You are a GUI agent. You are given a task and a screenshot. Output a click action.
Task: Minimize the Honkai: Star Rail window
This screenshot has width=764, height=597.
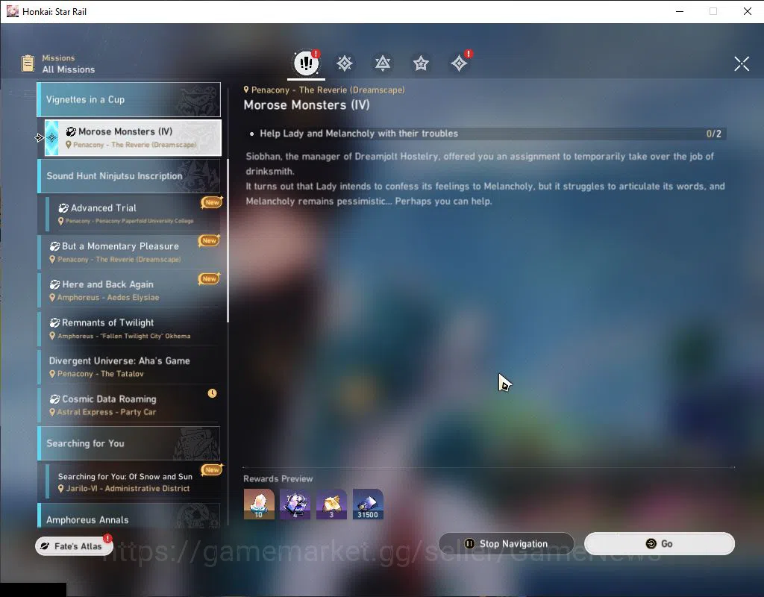point(680,11)
